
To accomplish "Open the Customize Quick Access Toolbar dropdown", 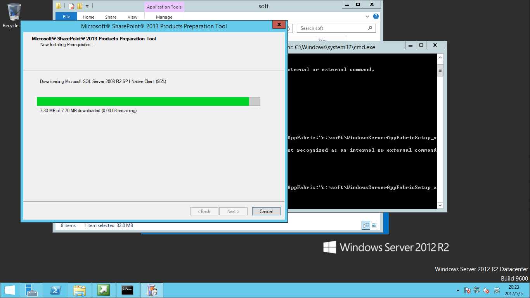I will [x=87, y=6].
